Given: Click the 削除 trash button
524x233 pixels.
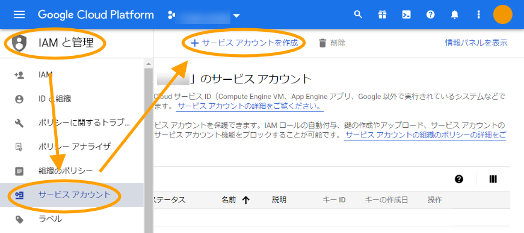Looking at the screenshot, I should [332, 43].
